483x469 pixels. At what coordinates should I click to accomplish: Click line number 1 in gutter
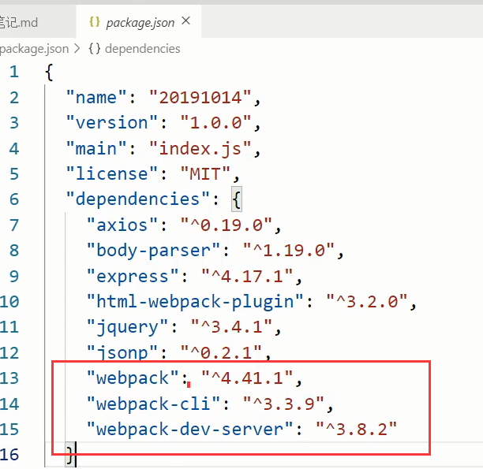(x=14, y=72)
